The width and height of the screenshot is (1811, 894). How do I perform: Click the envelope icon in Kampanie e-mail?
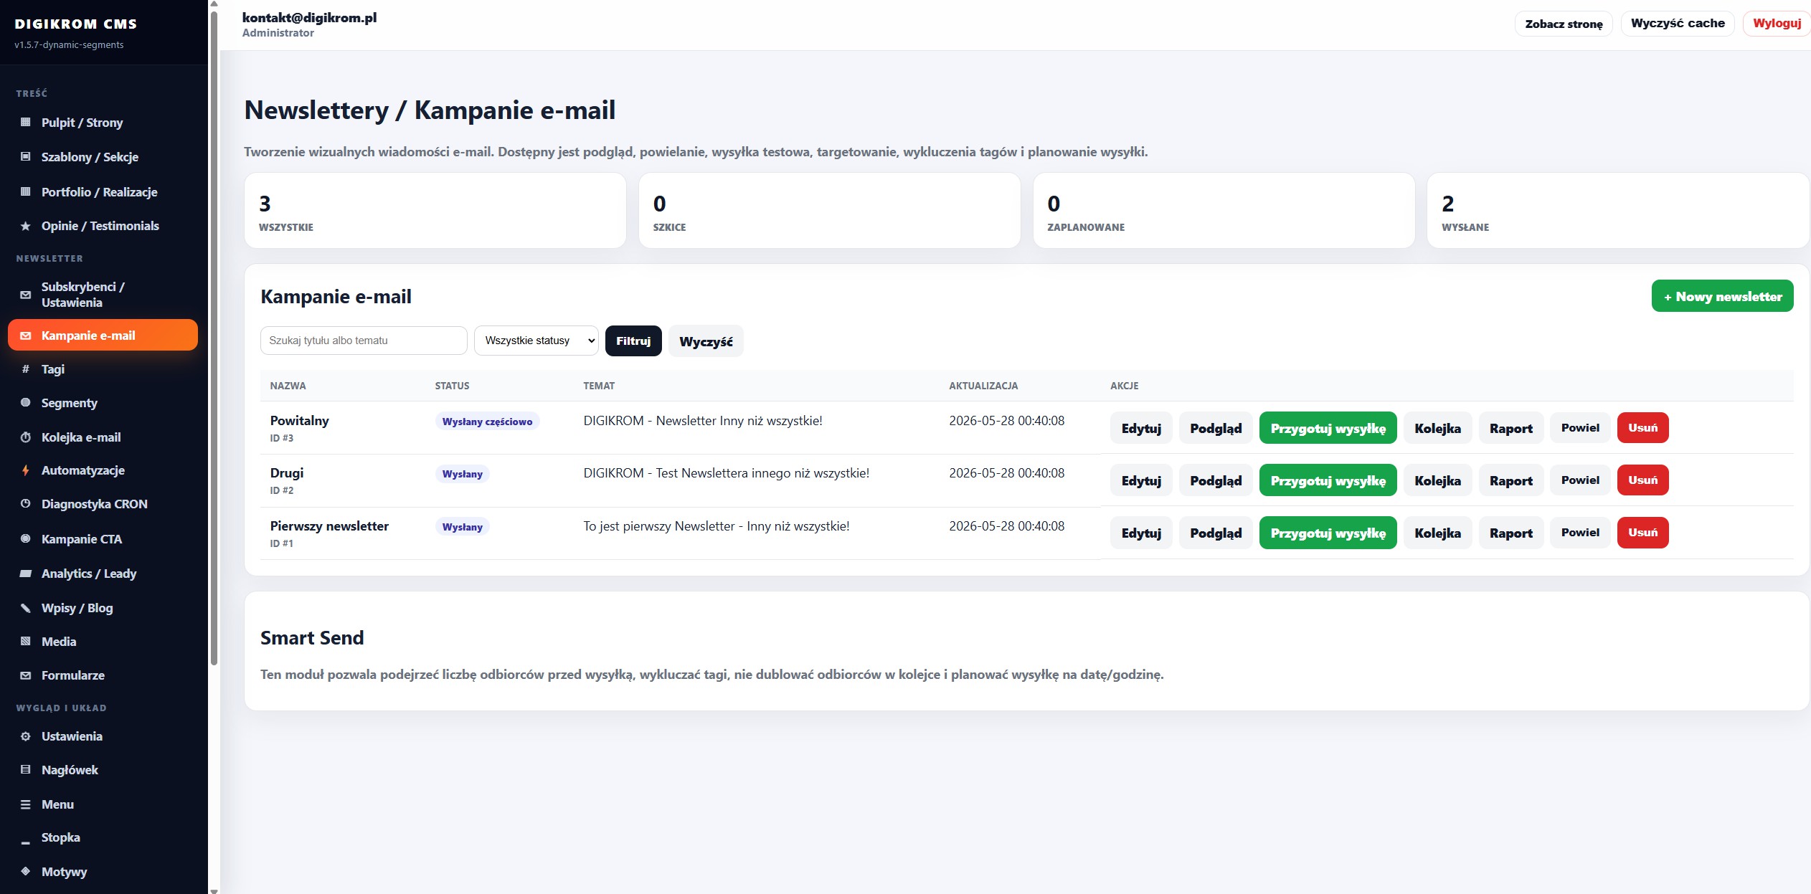tap(26, 336)
